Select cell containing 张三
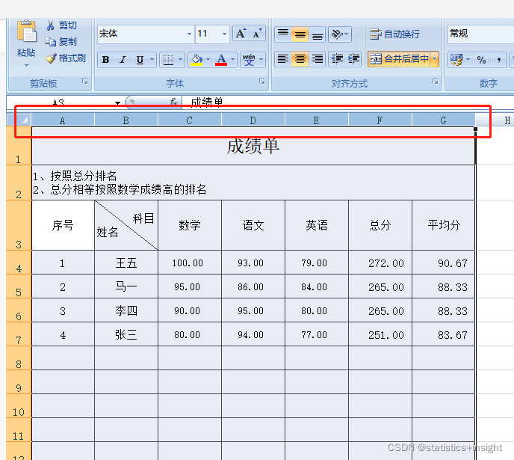The image size is (514, 460). tap(126, 334)
